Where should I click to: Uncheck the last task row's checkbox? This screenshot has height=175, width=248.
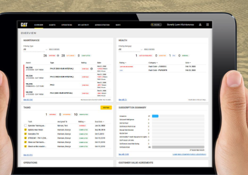(x=25, y=146)
